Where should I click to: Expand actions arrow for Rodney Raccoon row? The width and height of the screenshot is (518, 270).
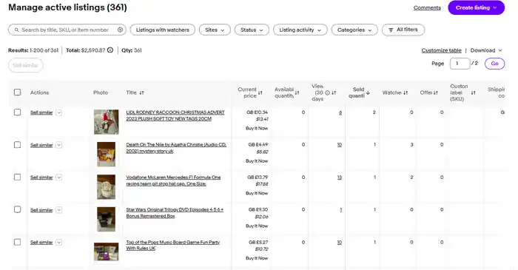pyautogui.click(x=58, y=112)
